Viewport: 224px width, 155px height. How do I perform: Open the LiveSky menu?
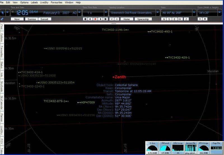tap(44, 2)
